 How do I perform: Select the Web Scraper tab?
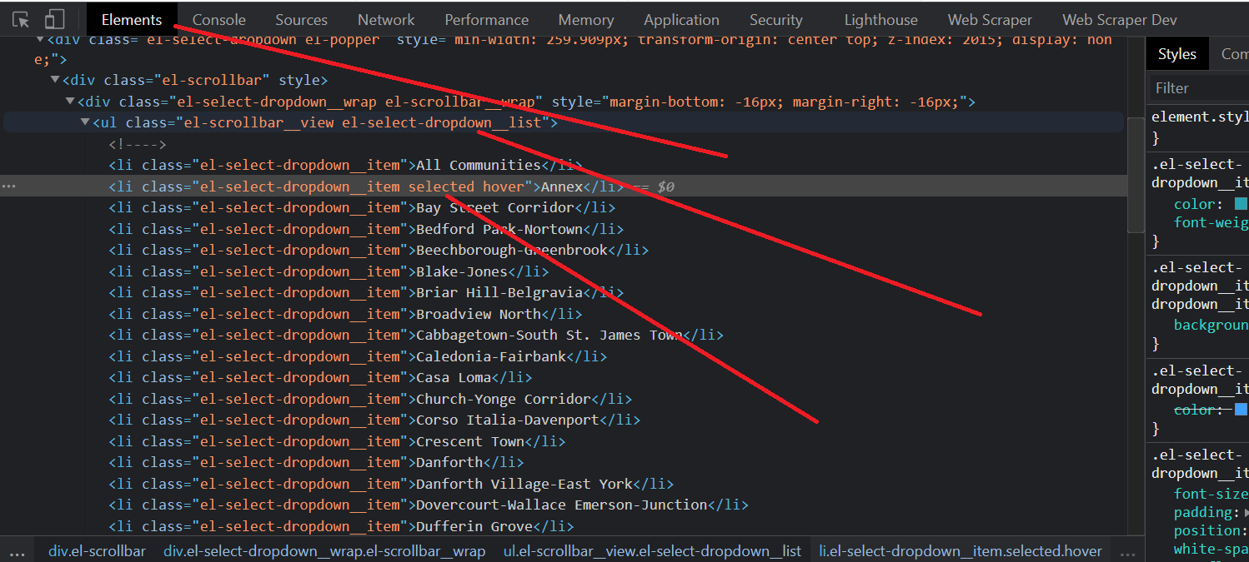pos(990,20)
